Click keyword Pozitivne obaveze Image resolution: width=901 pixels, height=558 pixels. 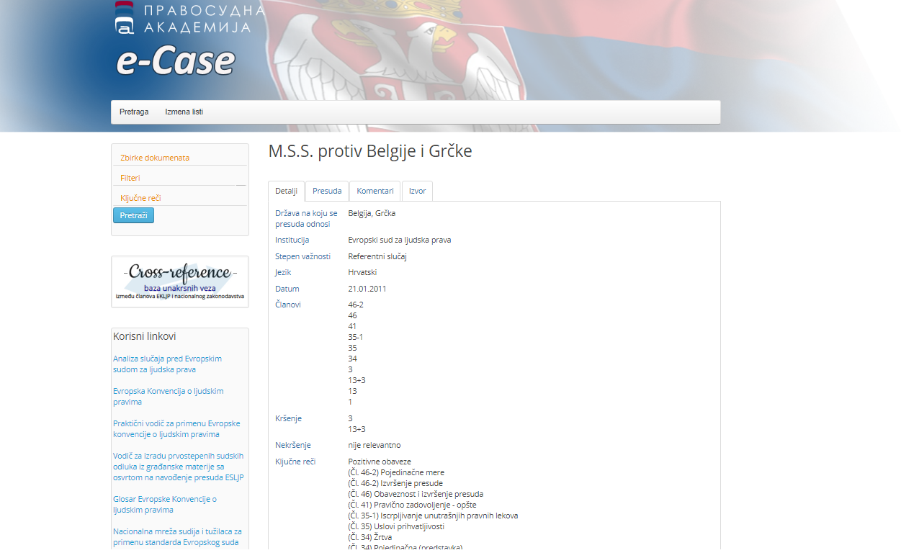[x=380, y=462]
